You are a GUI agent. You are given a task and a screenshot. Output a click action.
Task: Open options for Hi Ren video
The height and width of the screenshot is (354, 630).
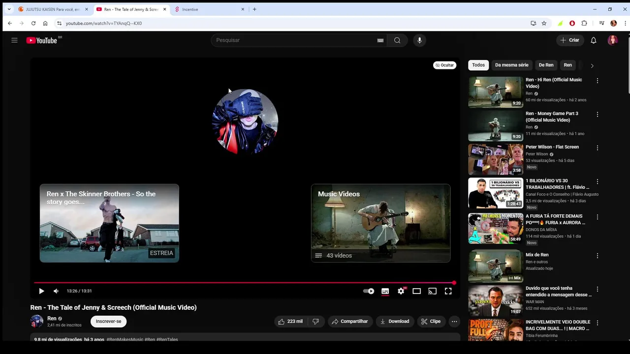click(598, 81)
